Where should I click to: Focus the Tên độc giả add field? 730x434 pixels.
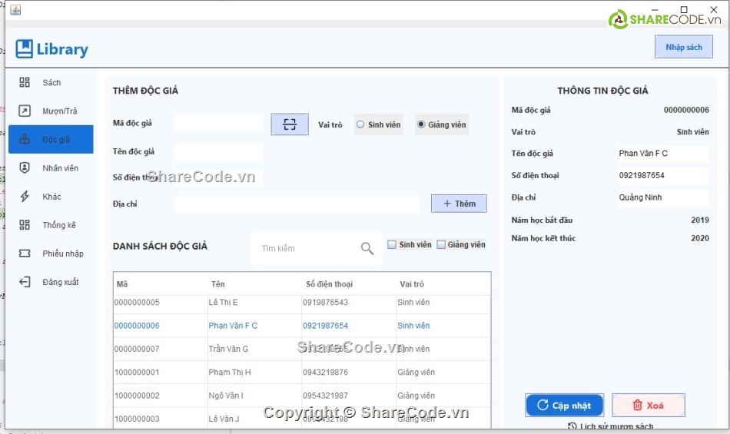click(x=219, y=151)
